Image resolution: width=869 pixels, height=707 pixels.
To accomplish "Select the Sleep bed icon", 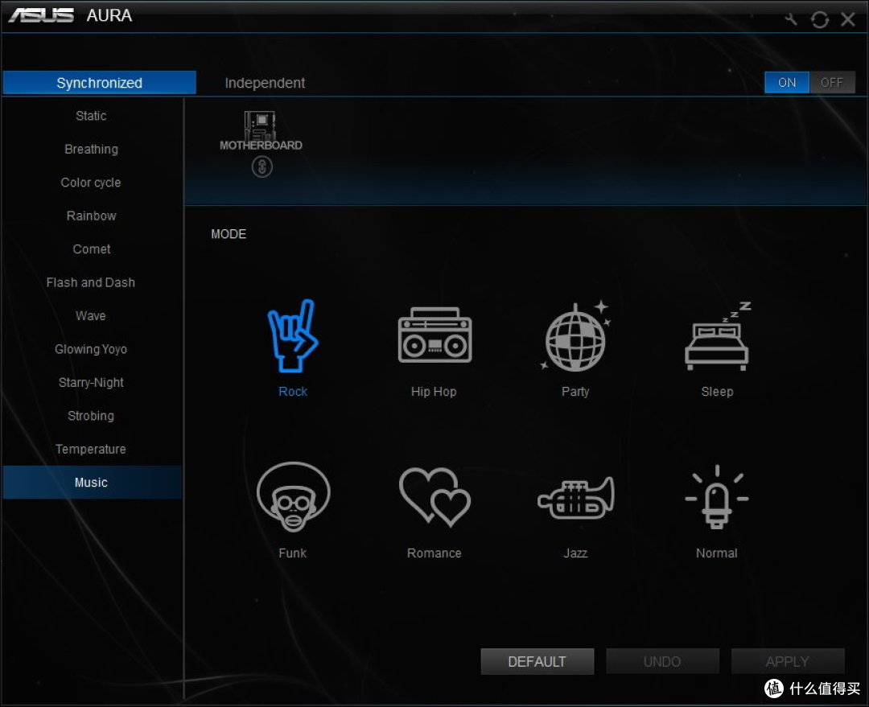I will click(718, 335).
